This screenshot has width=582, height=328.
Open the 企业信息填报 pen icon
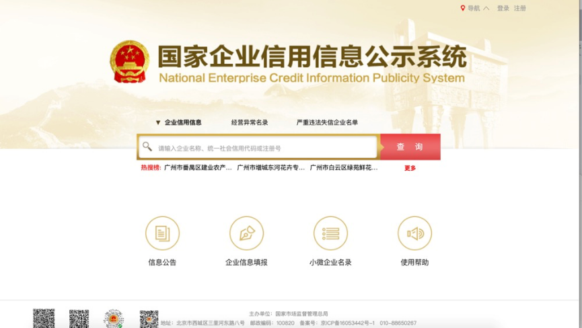(246, 233)
